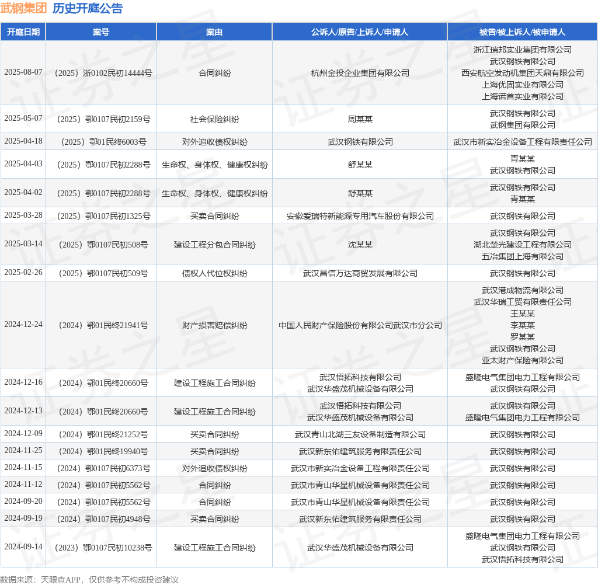Choose the date cell '2024-09-20'

tap(23, 501)
